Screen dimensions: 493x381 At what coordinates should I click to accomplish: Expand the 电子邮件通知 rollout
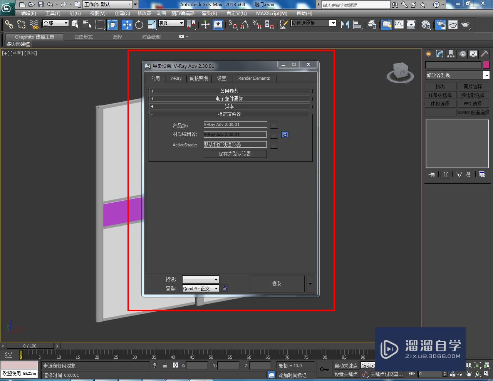(229, 99)
